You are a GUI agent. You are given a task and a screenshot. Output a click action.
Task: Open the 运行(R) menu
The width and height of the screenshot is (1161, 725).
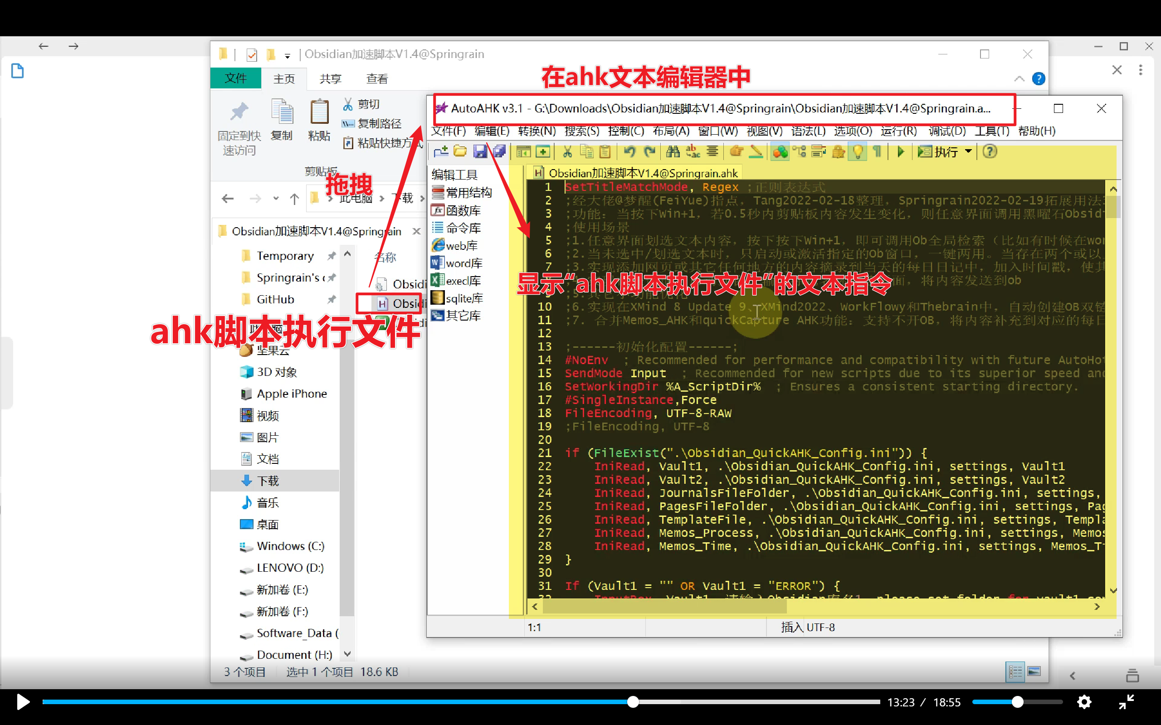click(899, 131)
